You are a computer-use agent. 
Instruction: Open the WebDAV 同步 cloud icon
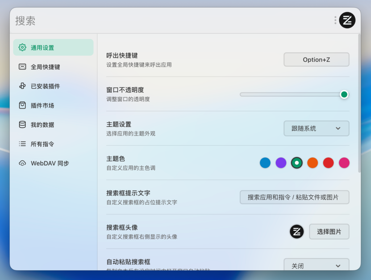pos(22,163)
